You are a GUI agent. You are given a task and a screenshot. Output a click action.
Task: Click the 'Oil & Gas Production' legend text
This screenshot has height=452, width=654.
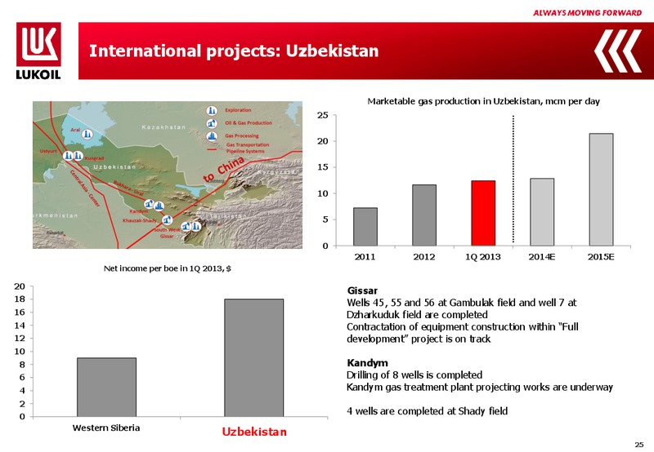point(249,122)
